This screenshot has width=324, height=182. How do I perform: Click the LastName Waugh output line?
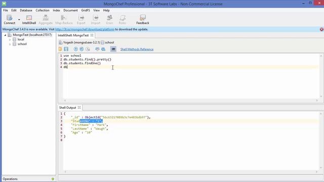pyautogui.click(x=89, y=129)
